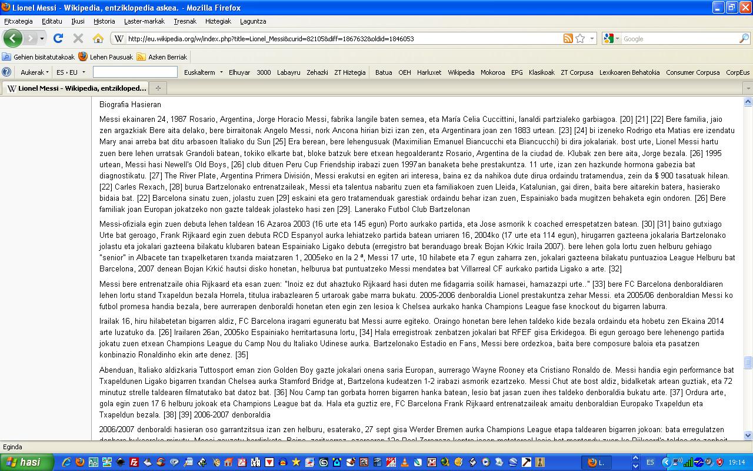Click the magnifier icon in Google search box
This screenshot has width=753, height=471.
(x=744, y=38)
